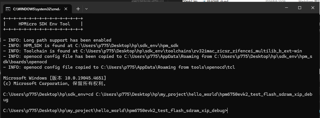320x118 pixels.
Task: Click the 50evk2_tes file name behind terminal
Action: point(190,1)
